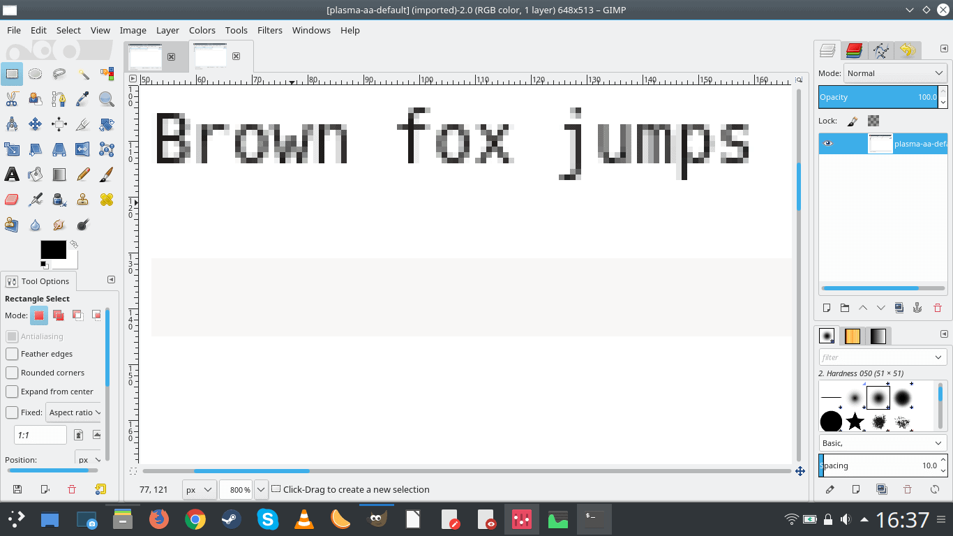953x536 pixels.
Task: Click the Channels tab icon
Action: (x=854, y=50)
